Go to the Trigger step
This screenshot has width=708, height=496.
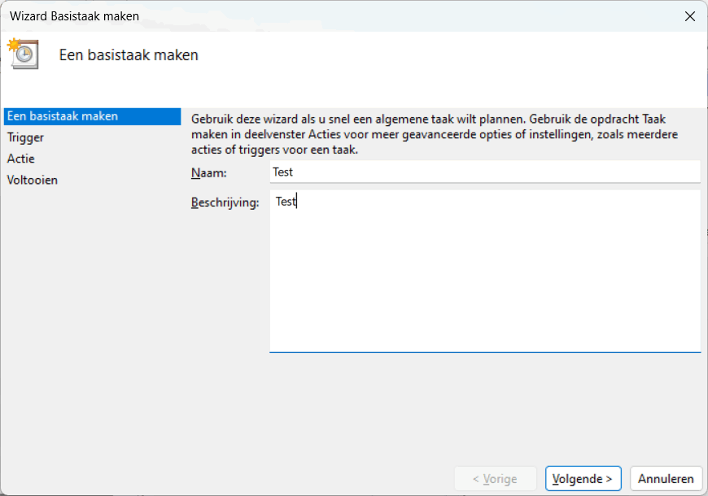[25, 137]
